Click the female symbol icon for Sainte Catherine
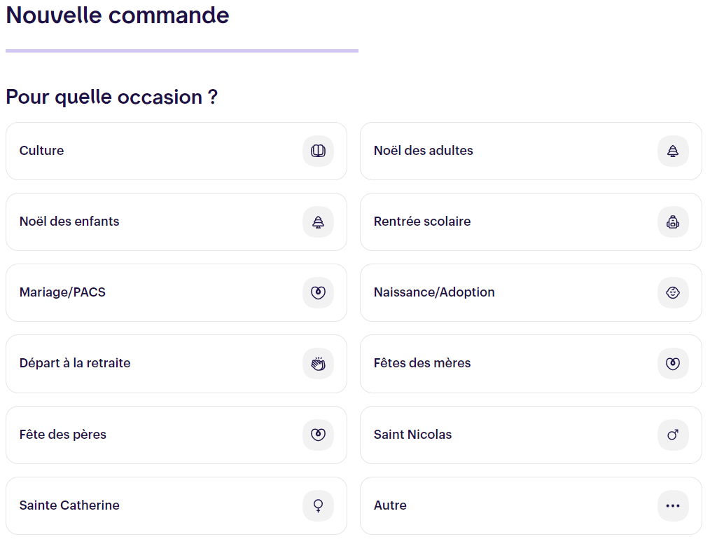710x544 pixels. coord(319,505)
